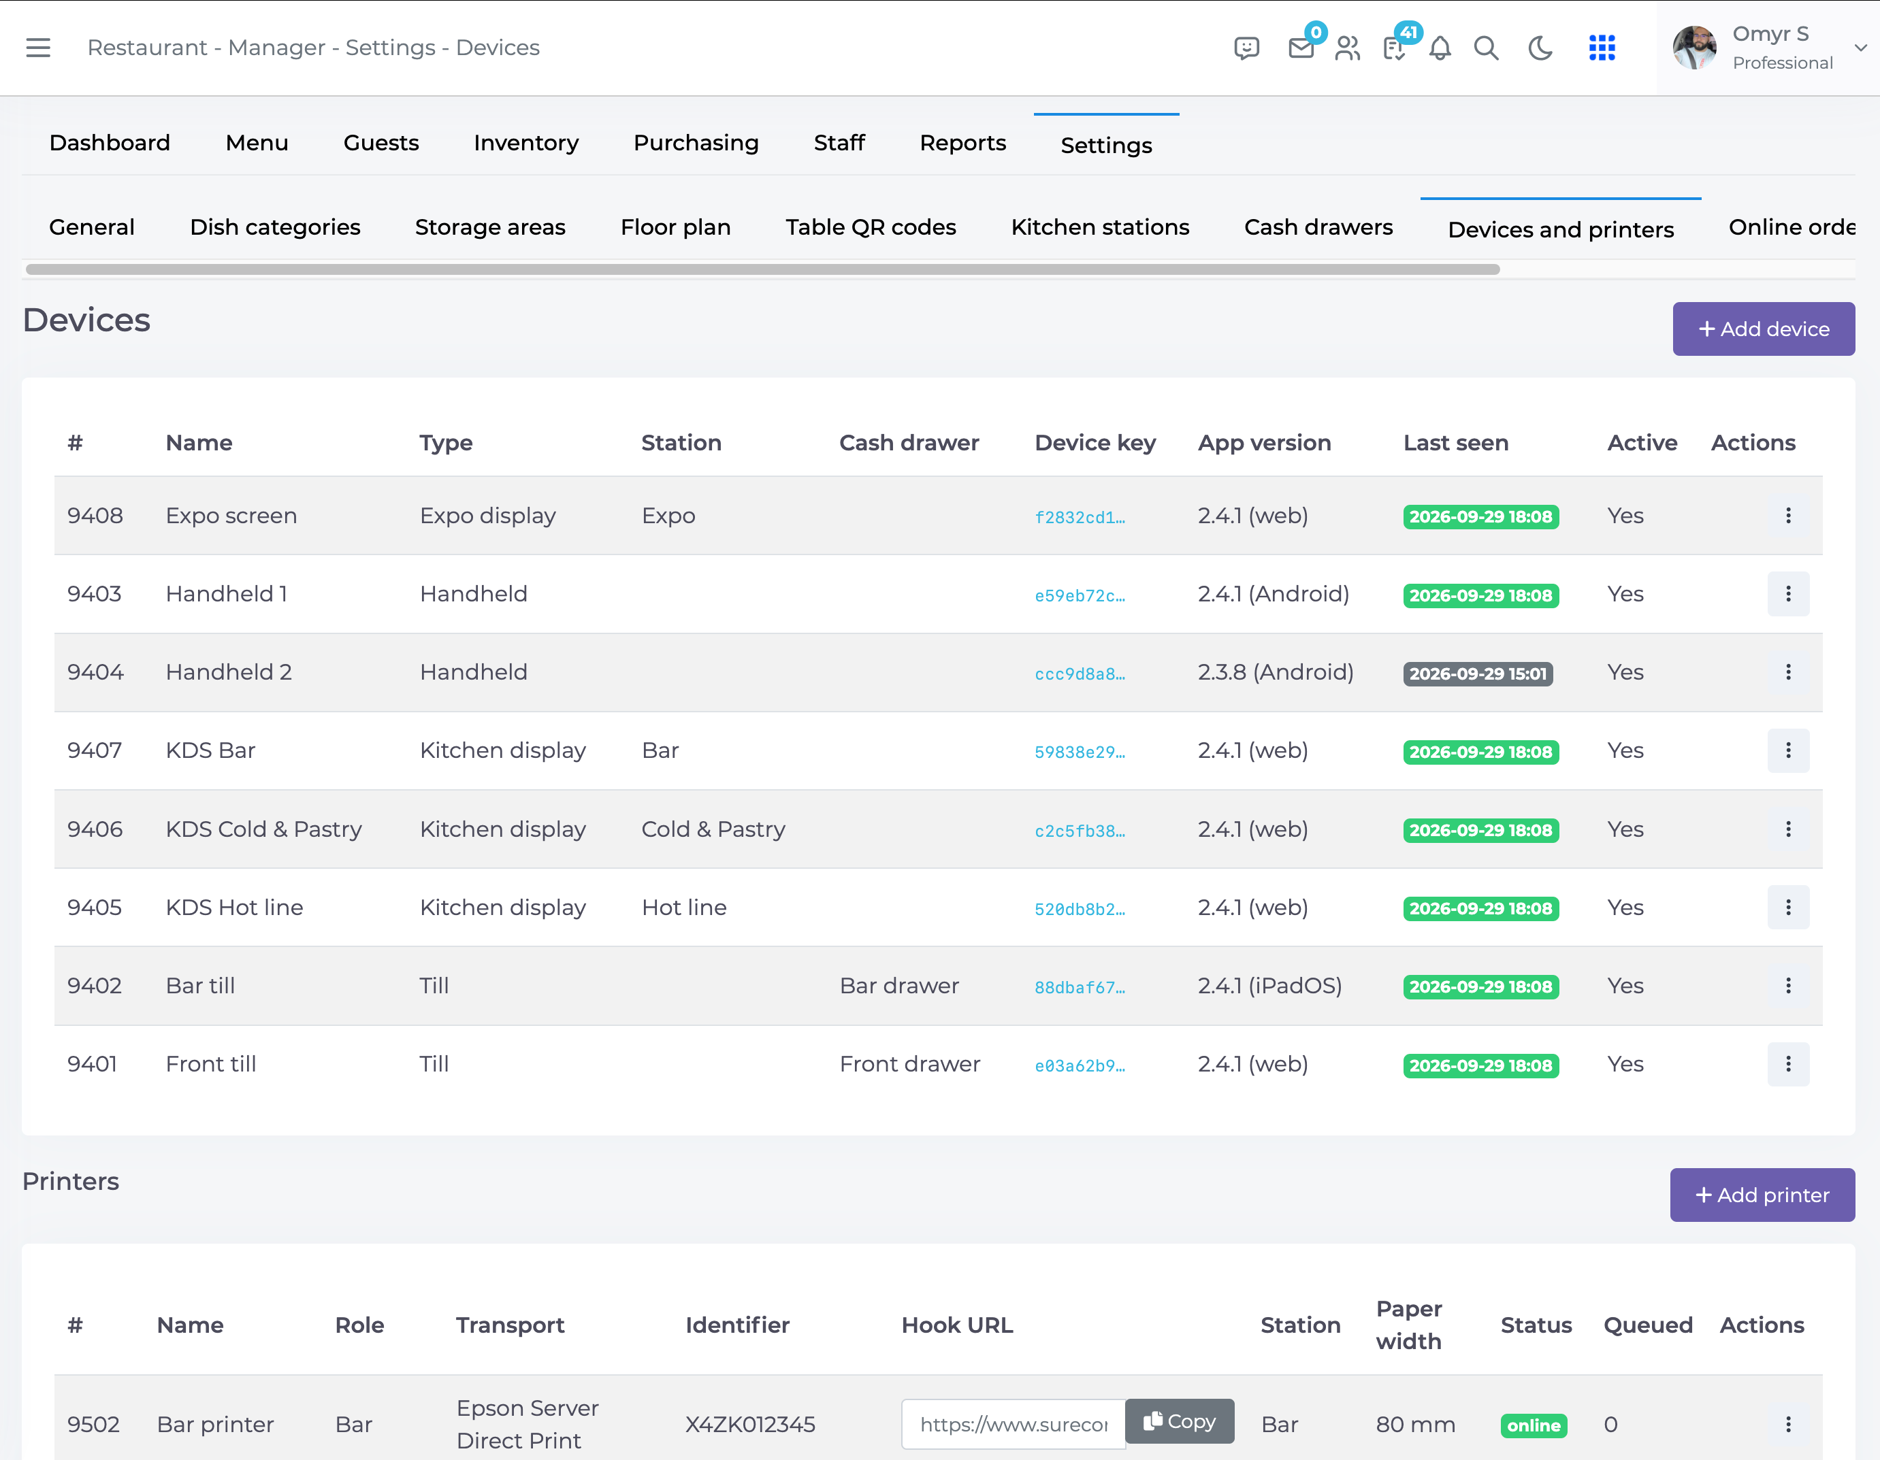Open actions menu for Handheld 1
1880x1460 pixels.
(x=1788, y=594)
